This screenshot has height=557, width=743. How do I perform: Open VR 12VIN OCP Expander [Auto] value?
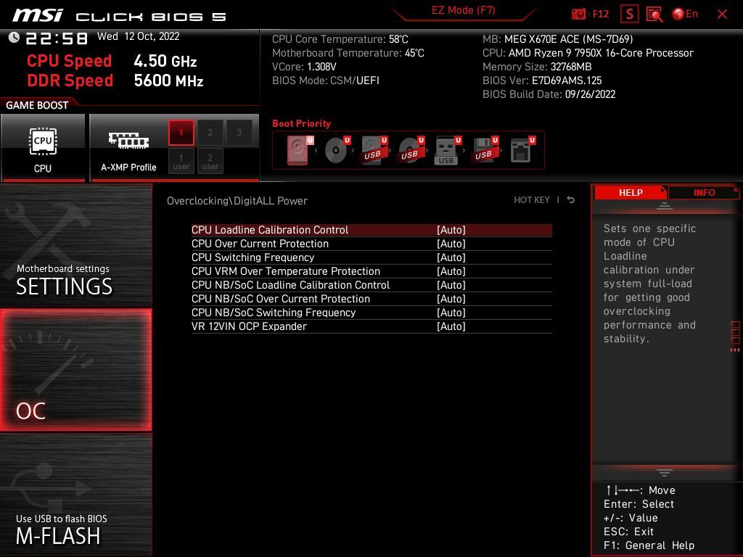click(x=451, y=326)
